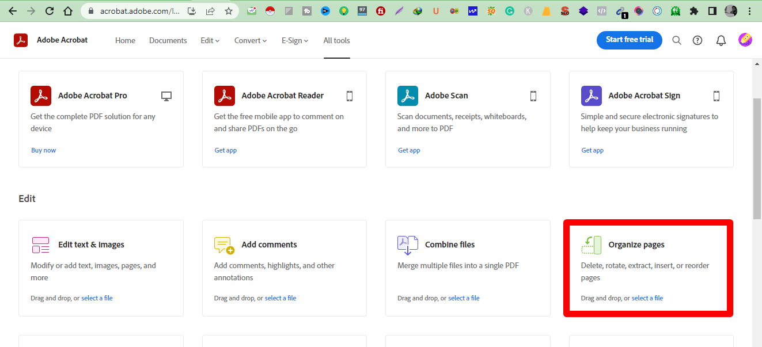Switch to the Documents tab
This screenshot has width=762, height=347.
(x=168, y=40)
